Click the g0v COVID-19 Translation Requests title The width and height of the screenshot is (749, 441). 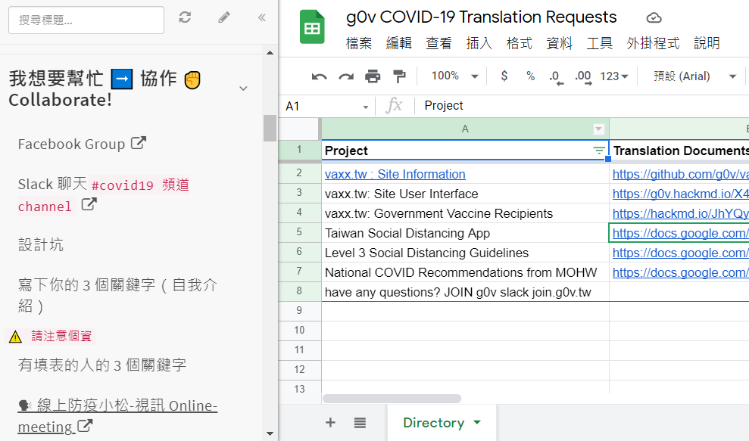tap(481, 17)
